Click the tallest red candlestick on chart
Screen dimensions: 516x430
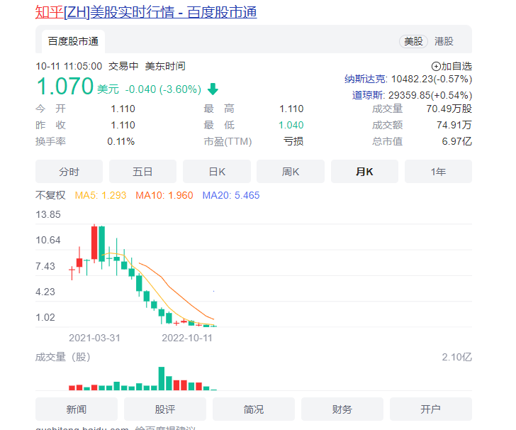[94, 243]
